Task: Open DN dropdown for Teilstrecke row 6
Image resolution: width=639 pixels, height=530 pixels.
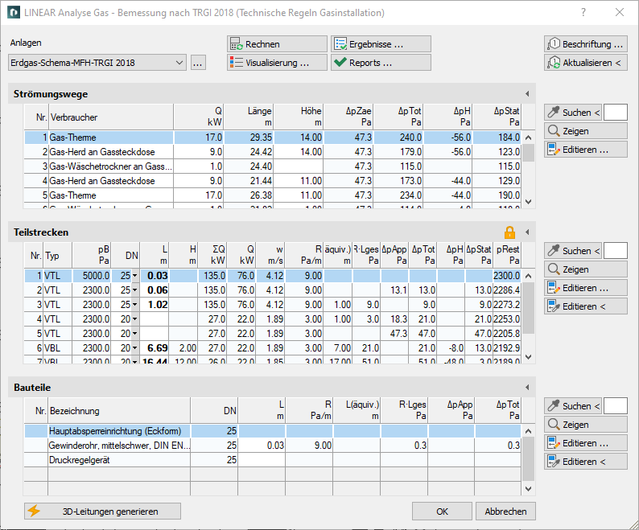Action: 135,348
